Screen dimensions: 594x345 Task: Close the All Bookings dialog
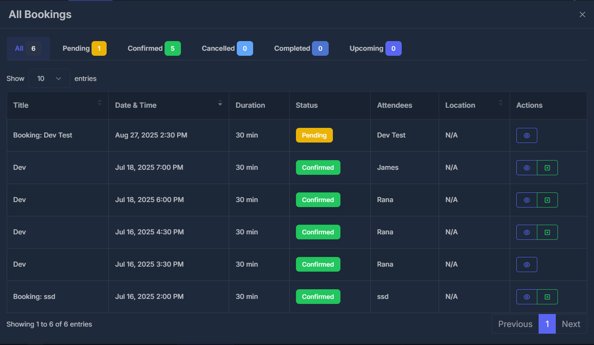coord(582,15)
